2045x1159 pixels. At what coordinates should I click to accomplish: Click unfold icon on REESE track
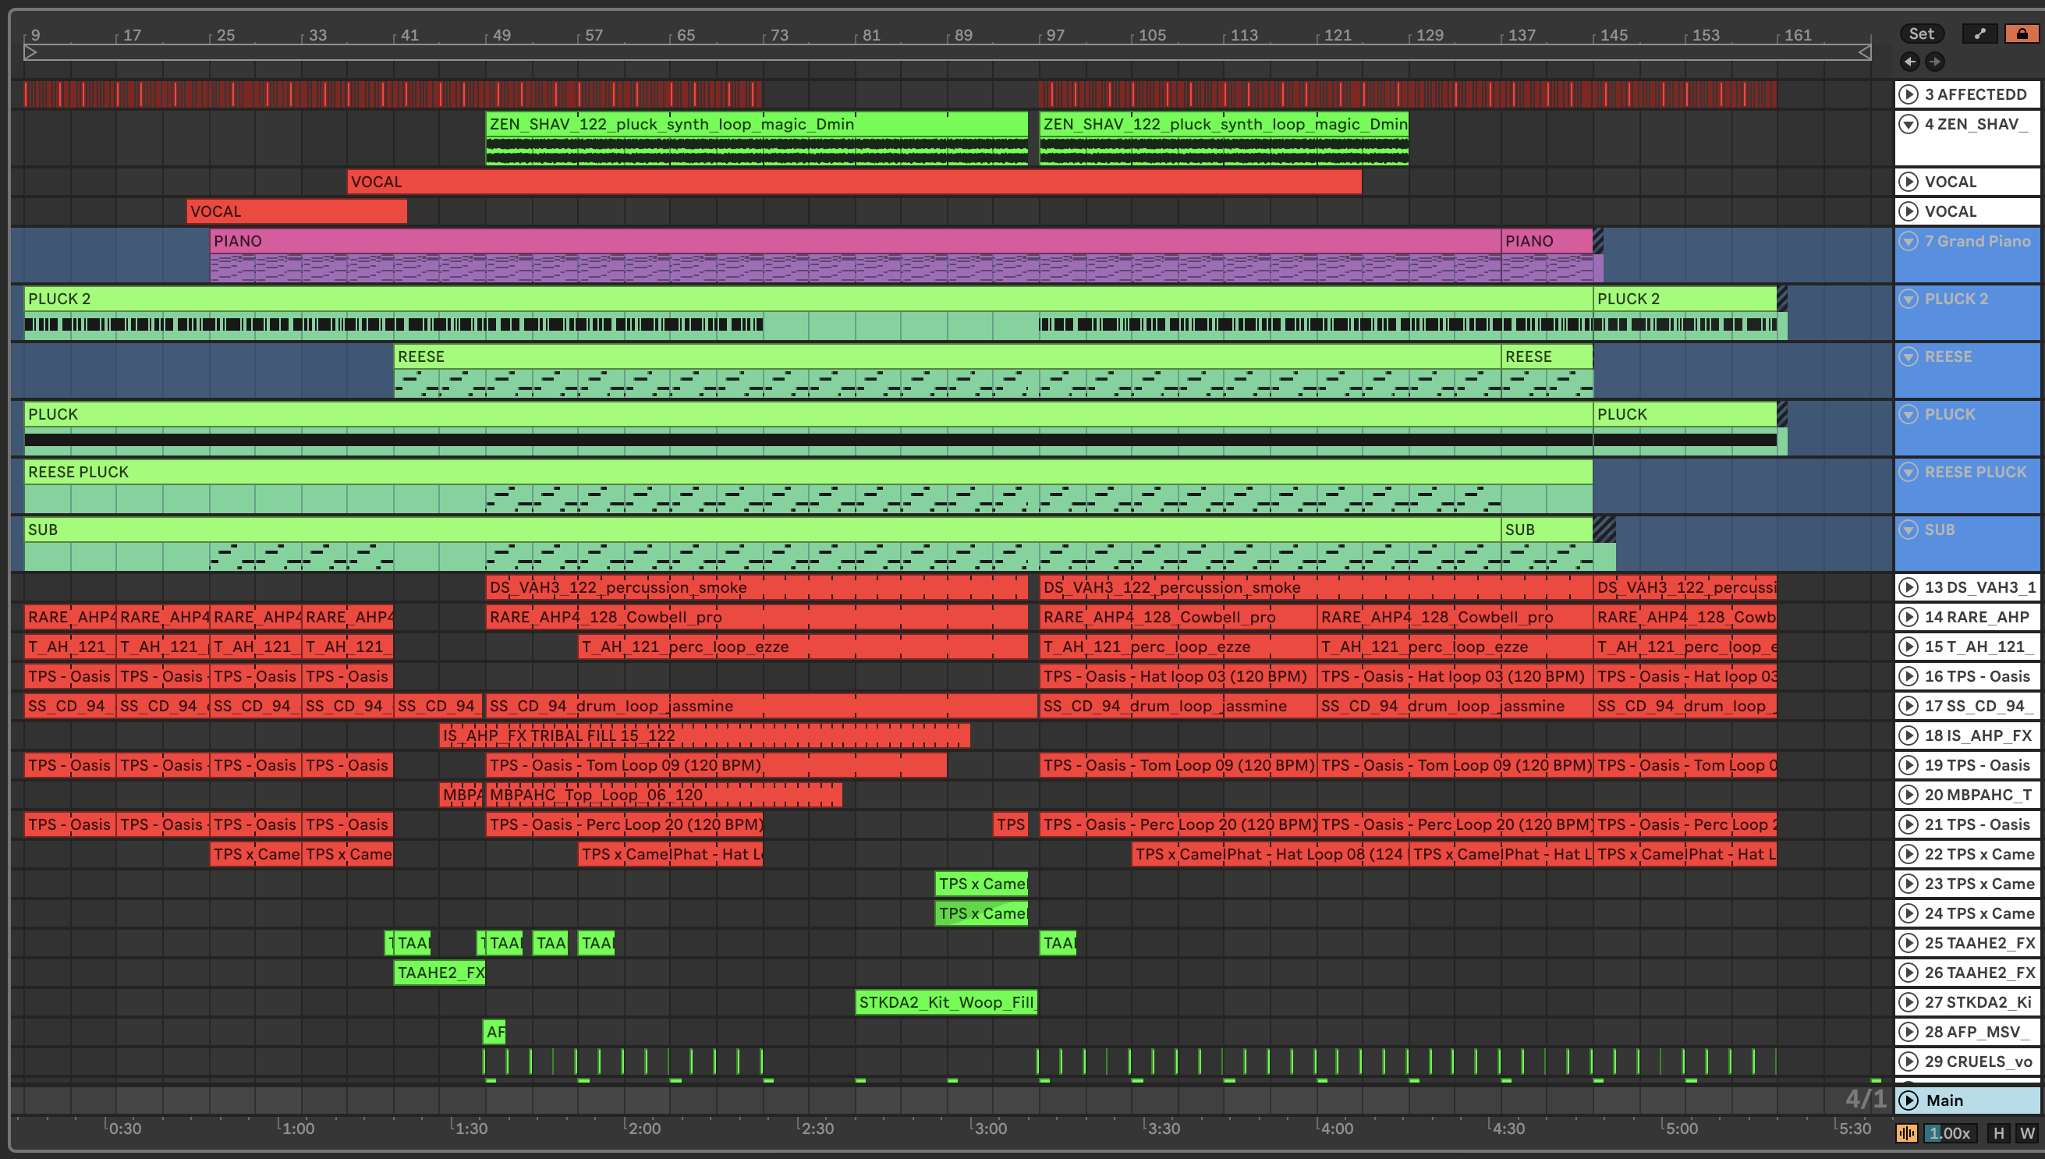1908,356
